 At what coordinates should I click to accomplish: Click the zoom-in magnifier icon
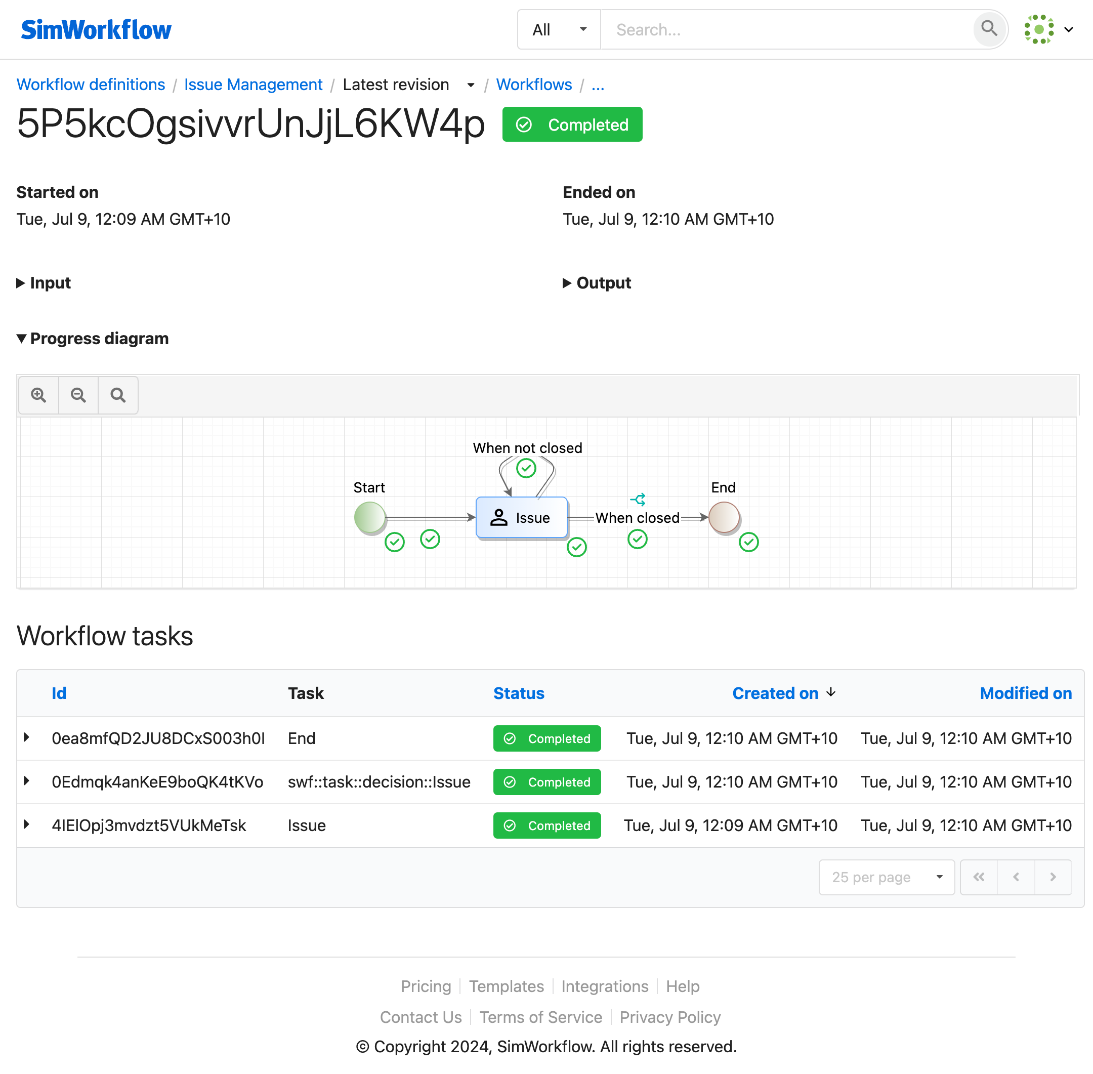[x=38, y=394]
